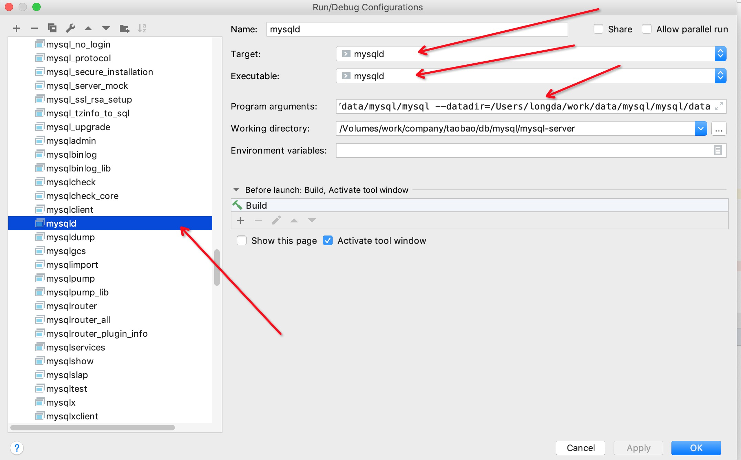Select the Build hammer task entry
The height and width of the screenshot is (460, 741).
coord(479,205)
